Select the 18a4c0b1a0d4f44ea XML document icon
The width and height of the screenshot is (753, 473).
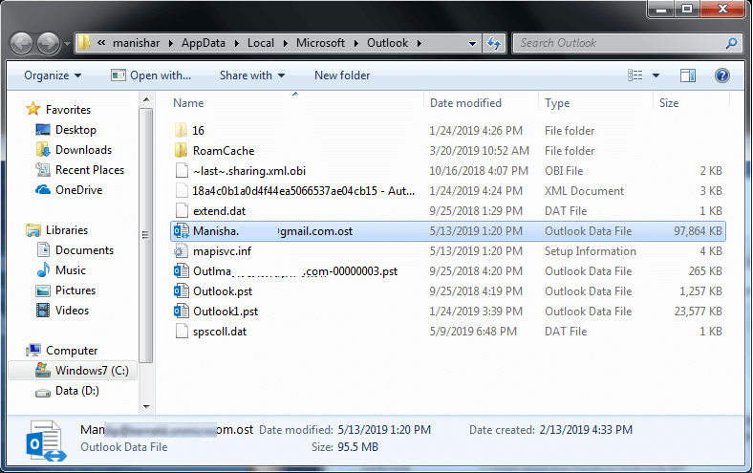point(182,191)
